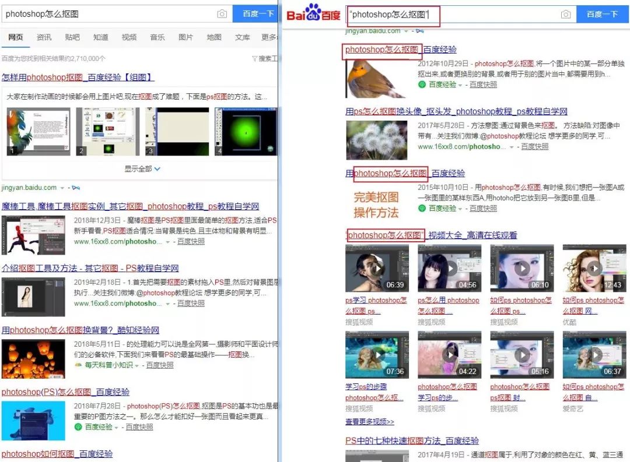The width and height of the screenshot is (630, 462).
Task: Open image-strip thumbnail numbered 1
Action: pos(38,132)
